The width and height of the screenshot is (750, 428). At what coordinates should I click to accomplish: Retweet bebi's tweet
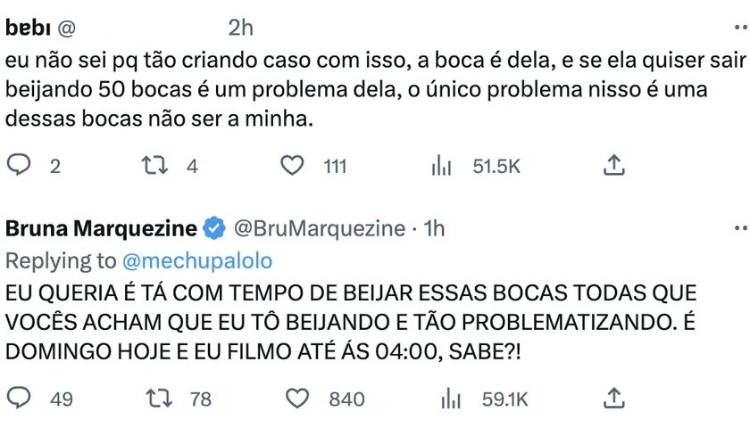(156, 165)
